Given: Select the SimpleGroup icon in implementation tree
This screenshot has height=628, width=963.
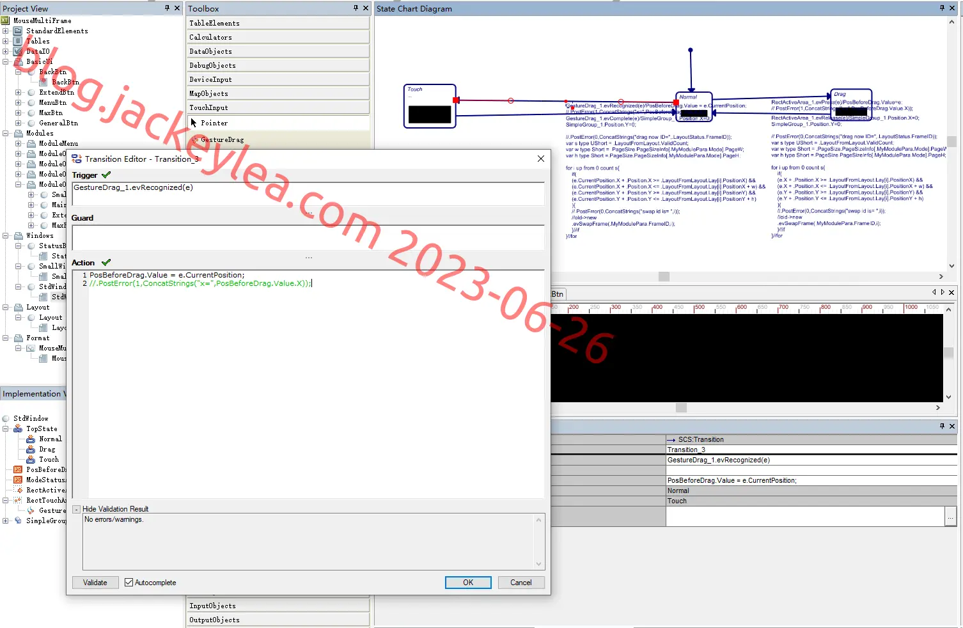Looking at the screenshot, I should click(x=18, y=521).
